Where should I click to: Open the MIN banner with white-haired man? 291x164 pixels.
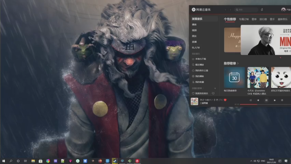tap(266, 40)
